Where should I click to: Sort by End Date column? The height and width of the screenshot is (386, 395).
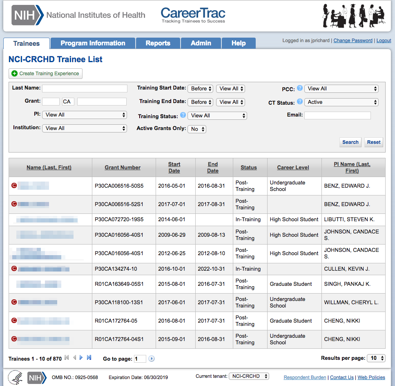click(213, 167)
